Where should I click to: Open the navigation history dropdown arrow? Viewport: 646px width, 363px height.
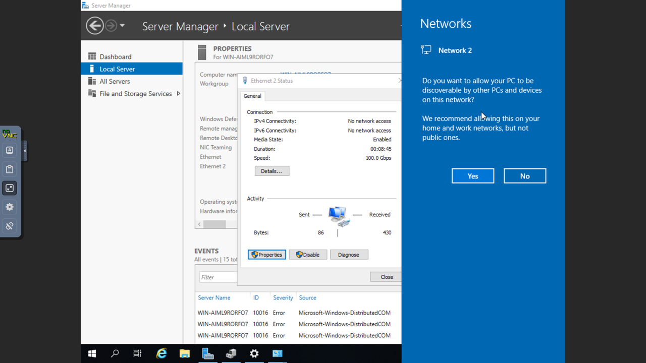point(122,26)
